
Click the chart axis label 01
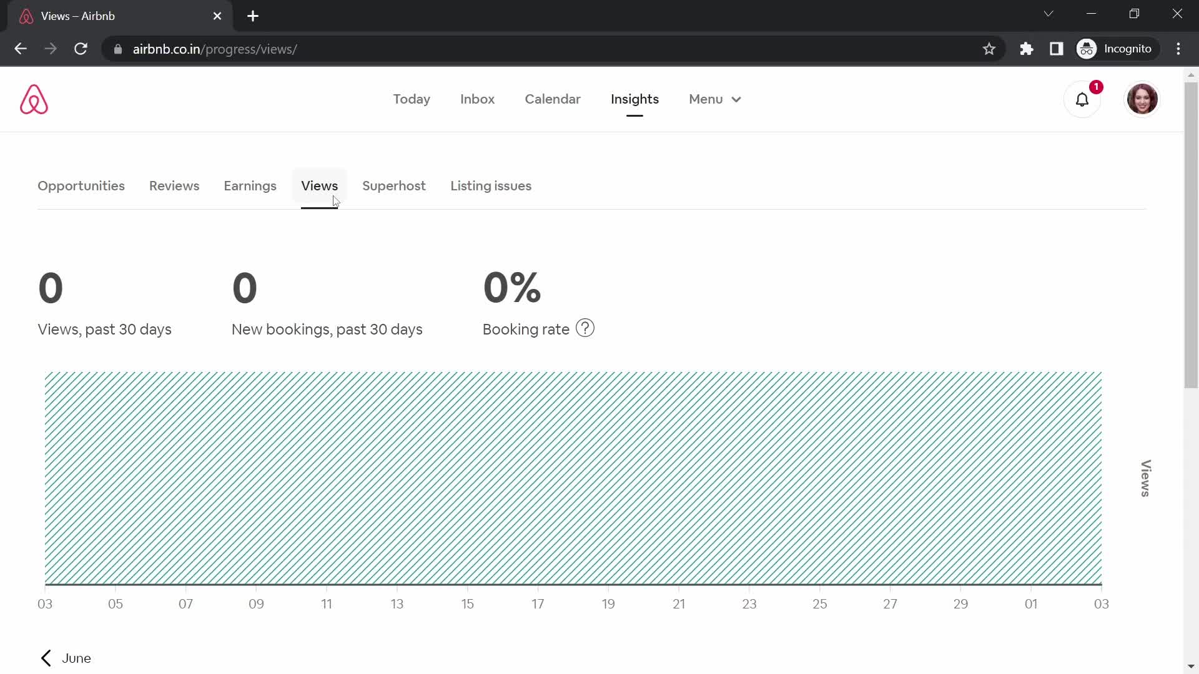1031,604
